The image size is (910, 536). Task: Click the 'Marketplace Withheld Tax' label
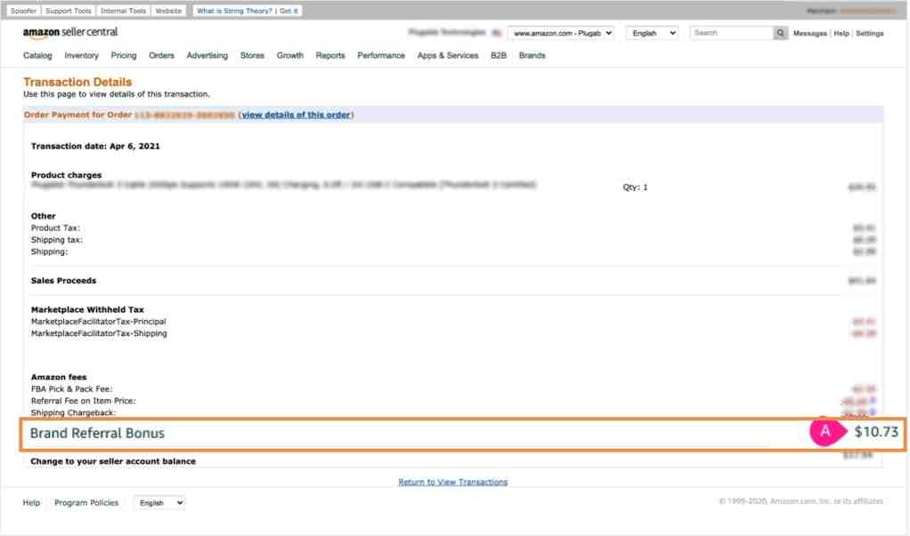click(87, 309)
